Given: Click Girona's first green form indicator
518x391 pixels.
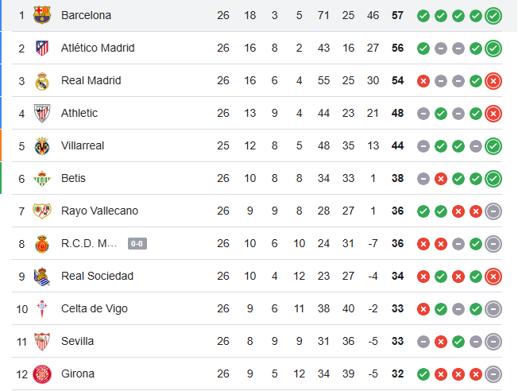Looking at the screenshot, I should coord(423,374).
